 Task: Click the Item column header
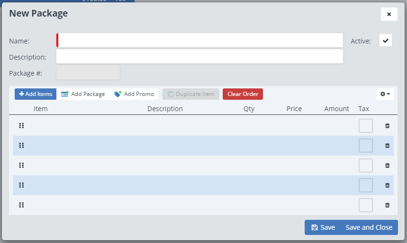(40, 109)
